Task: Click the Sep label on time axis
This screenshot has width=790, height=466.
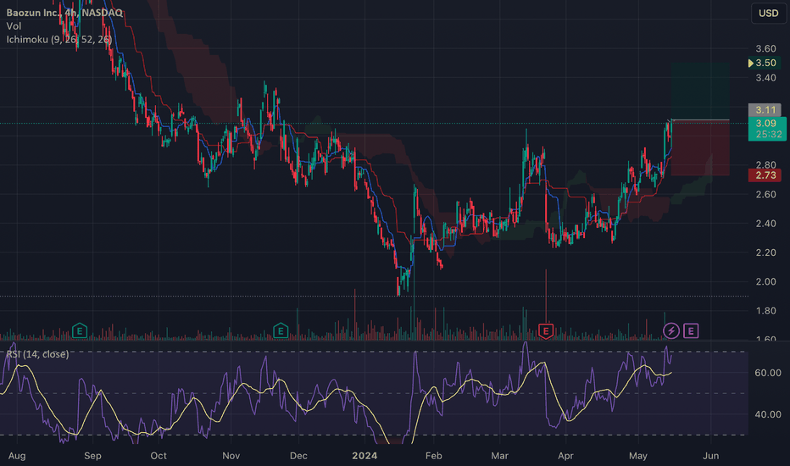Action: point(92,456)
